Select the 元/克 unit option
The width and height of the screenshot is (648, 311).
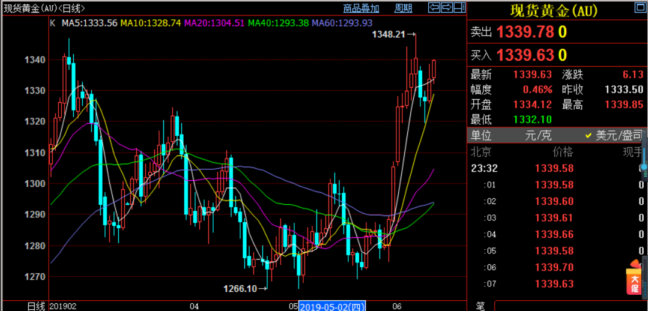click(539, 135)
